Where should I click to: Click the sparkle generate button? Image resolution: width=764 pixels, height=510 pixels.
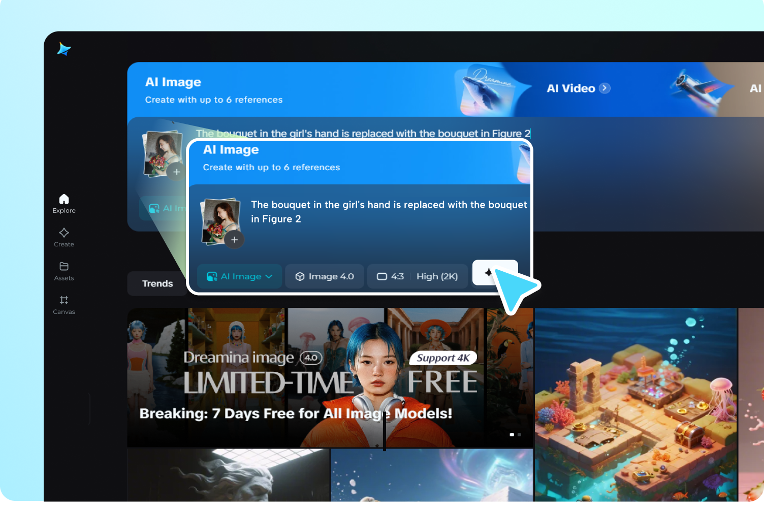pyautogui.click(x=489, y=273)
